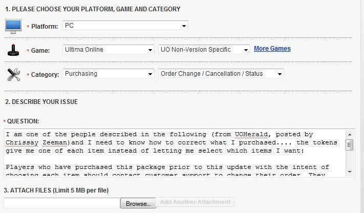This screenshot has width=364, height=213.
Task: Click the underlined word UOHerald in question text
Action: (x=251, y=135)
